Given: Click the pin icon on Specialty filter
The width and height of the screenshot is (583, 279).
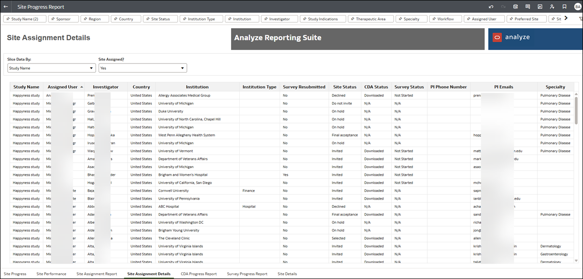Looking at the screenshot, I should click(x=400, y=19).
